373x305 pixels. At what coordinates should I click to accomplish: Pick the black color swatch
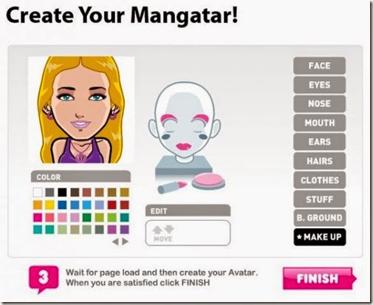click(x=62, y=192)
